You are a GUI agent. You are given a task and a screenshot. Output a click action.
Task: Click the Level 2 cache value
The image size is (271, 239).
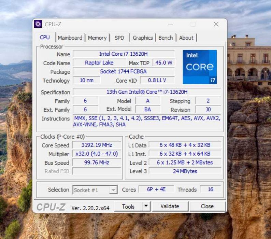point(185,163)
